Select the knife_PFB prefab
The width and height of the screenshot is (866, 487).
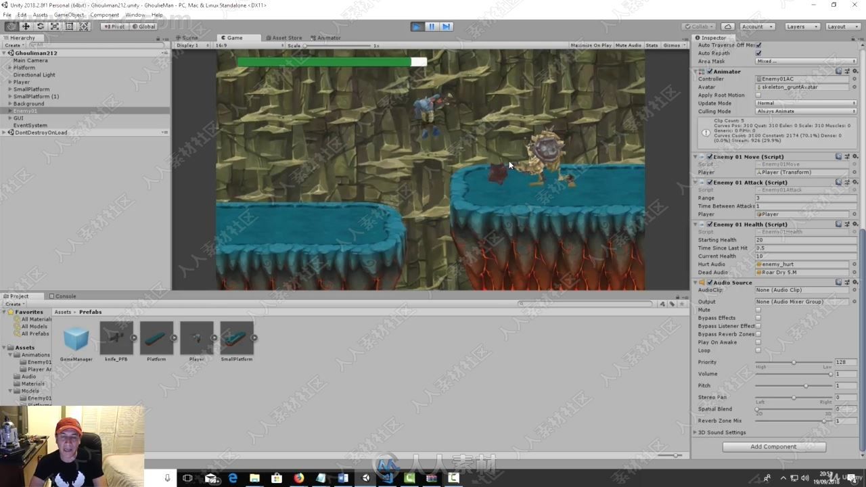pos(116,338)
